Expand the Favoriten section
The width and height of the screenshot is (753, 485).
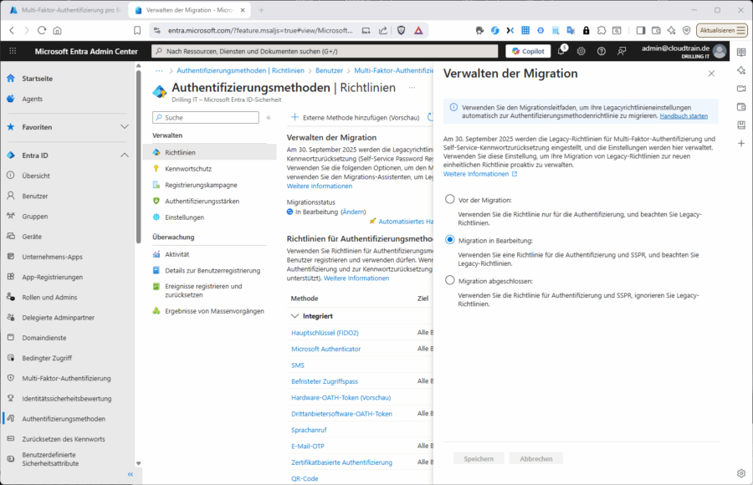point(125,127)
